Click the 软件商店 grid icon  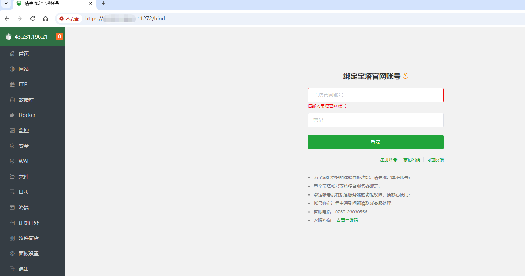(12, 238)
